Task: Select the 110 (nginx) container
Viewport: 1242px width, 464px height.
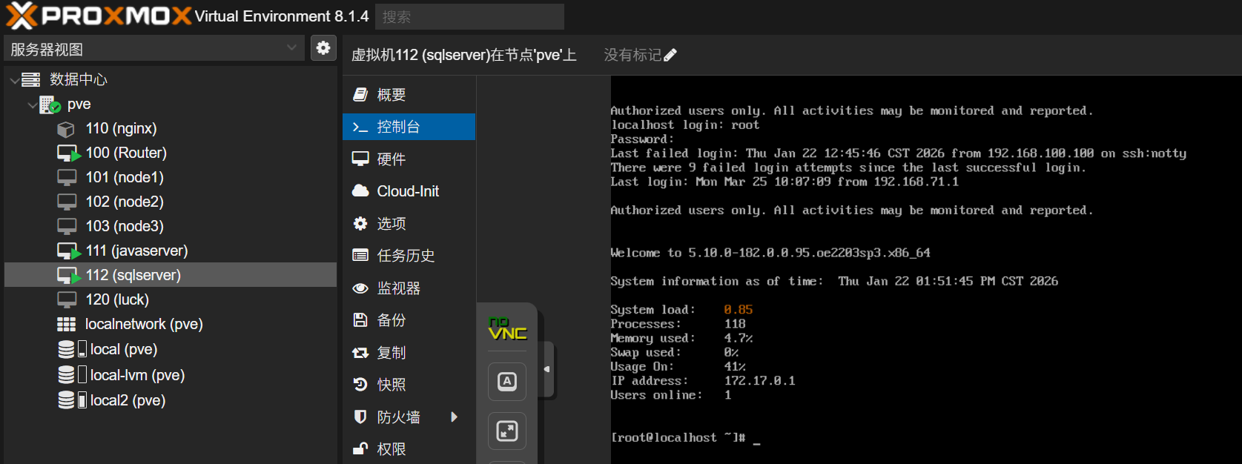Action: click(121, 128)
